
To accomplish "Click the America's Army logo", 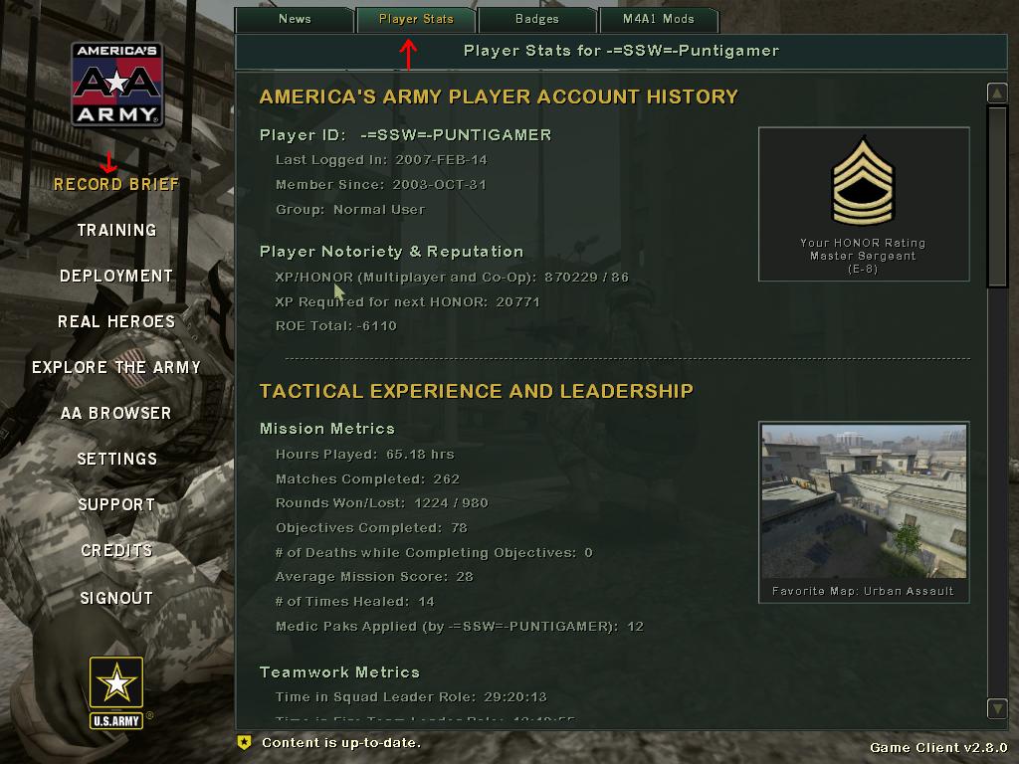I will point(117,85).
